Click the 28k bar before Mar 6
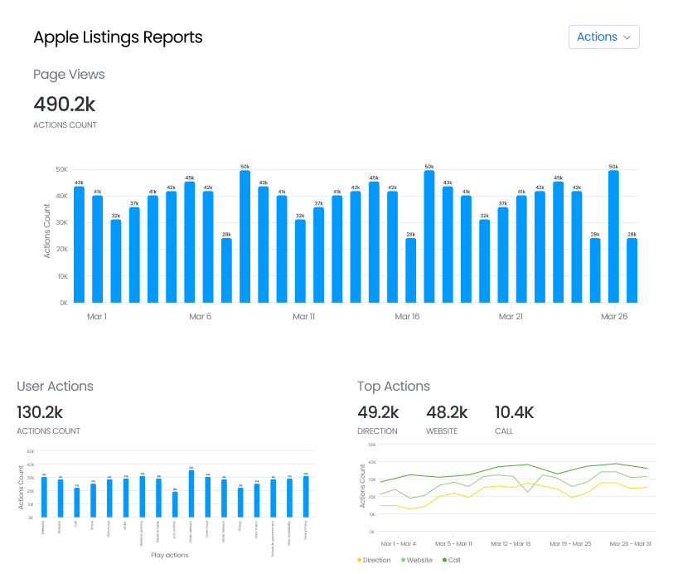Screen dimensions: 673x574 click(x=226, y=270)
